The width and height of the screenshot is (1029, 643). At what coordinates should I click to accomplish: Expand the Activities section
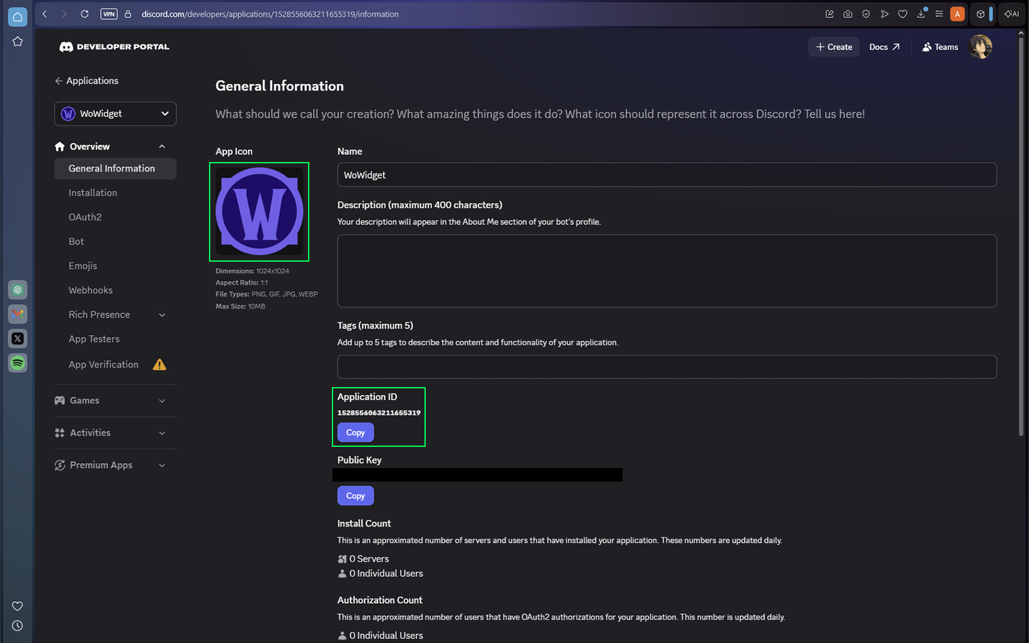pos(115,433)
